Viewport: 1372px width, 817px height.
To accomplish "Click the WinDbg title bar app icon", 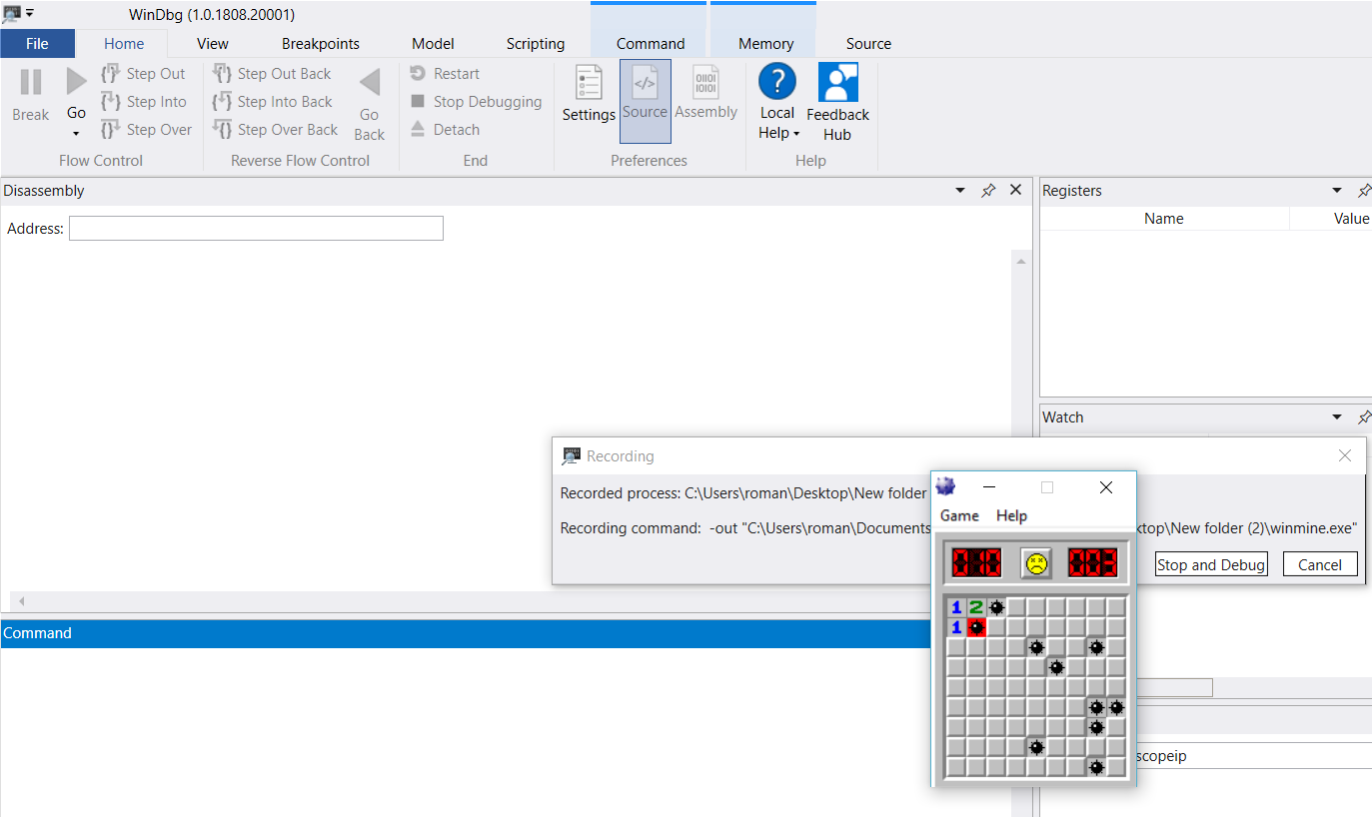I will point(12,13).
